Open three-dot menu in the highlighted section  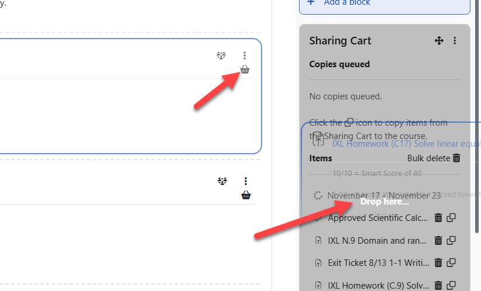245,56
